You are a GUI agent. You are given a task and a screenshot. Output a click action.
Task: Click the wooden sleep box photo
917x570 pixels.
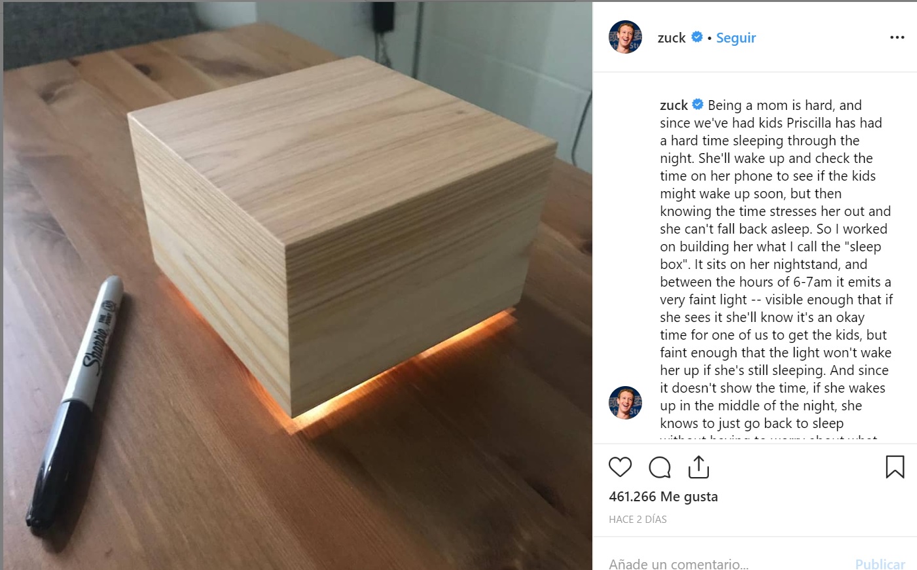click(x=298, y=285)
